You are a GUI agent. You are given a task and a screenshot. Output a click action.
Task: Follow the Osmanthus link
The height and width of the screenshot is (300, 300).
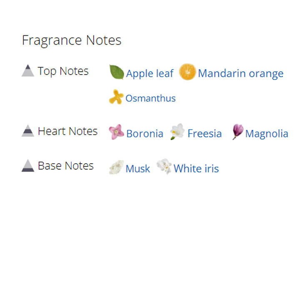(x=150, y=98)
